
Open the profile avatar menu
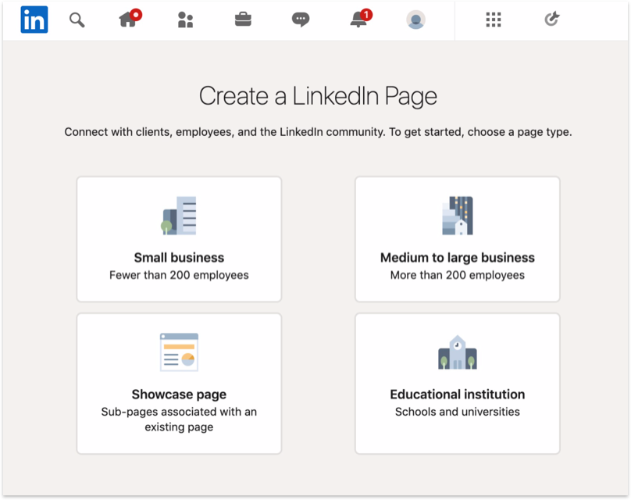click(x=415, y=20)
